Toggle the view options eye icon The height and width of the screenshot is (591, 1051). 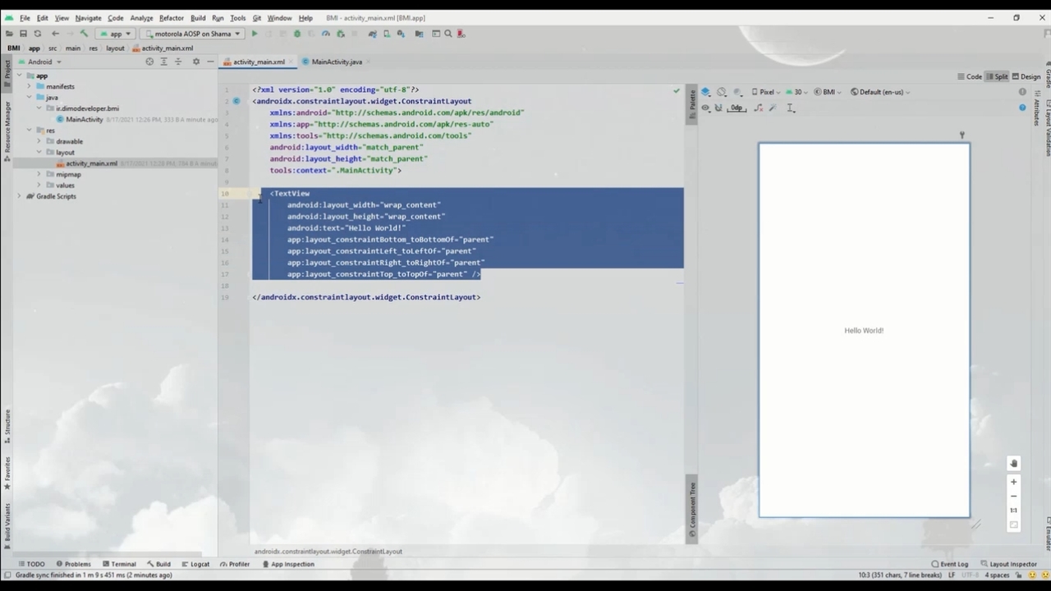click(705, 108)
